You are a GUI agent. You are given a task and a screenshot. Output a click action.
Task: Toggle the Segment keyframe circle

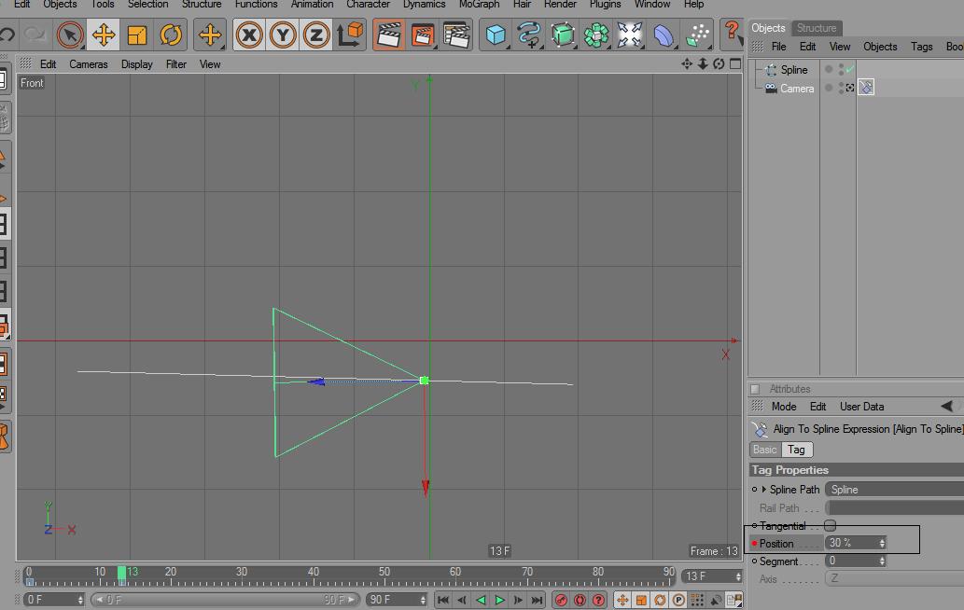754,561
